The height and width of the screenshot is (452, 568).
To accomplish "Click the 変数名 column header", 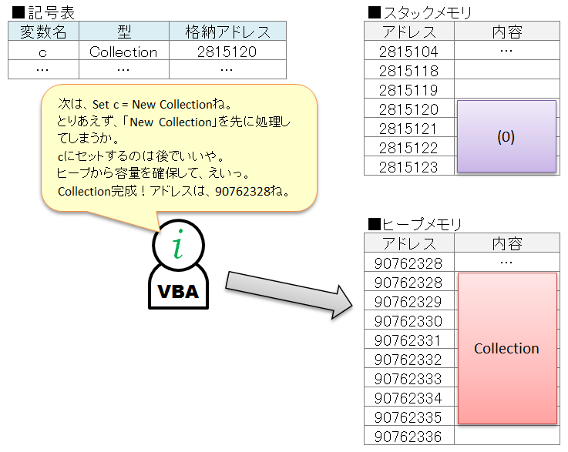I will pyautogui.click(x=43, y=31).
